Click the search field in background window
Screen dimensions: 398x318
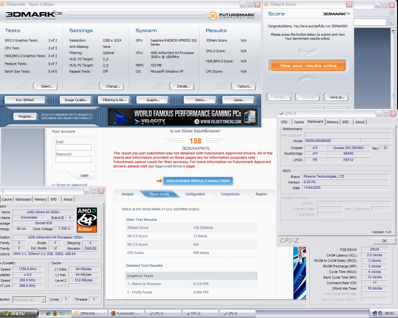370,22
